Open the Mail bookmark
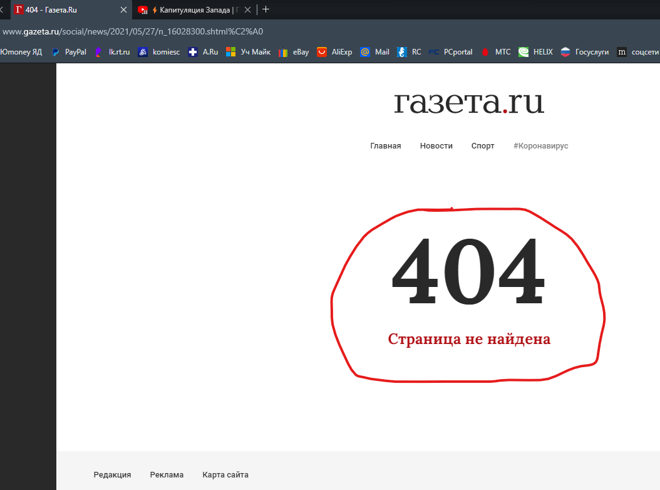660x490 pixels. (375, 52)
